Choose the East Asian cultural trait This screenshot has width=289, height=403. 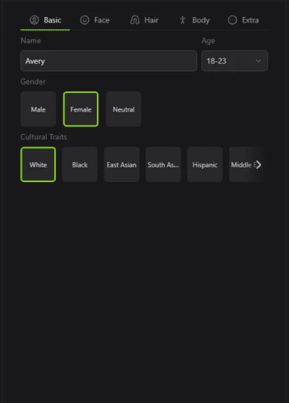point(122,164)
